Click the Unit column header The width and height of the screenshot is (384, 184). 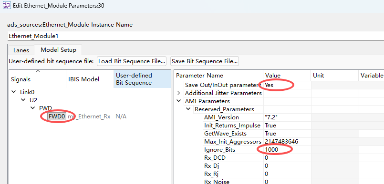pos(334,76)
